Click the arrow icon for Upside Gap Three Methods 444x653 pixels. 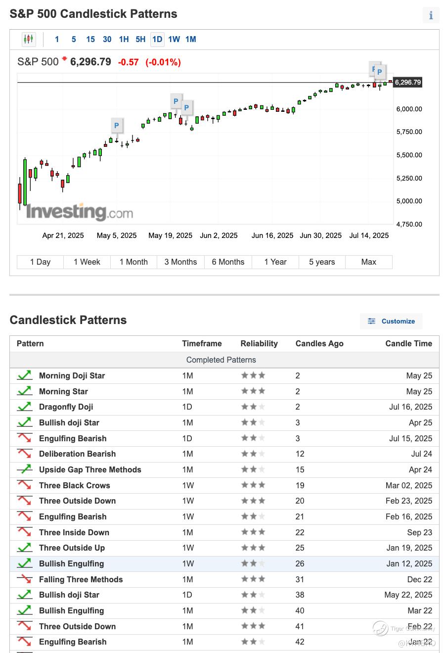(x=25, y=469)
